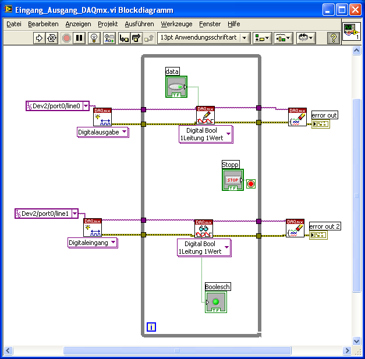365x359 pixels.
Task: Open the Anzeigen menu
Action: tap(78, 24)
